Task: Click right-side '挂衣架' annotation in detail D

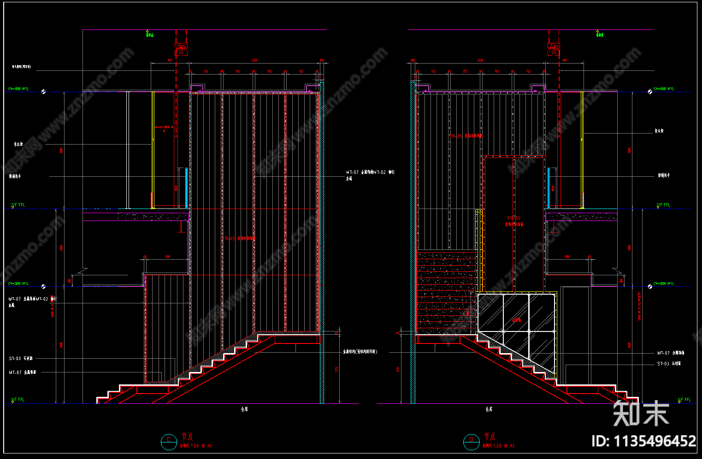Action: [659, 131]
